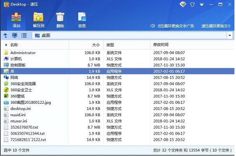236x156 pixels.
Task: Click the 删除 (Delete) trash icon
Action: (60, 17)
